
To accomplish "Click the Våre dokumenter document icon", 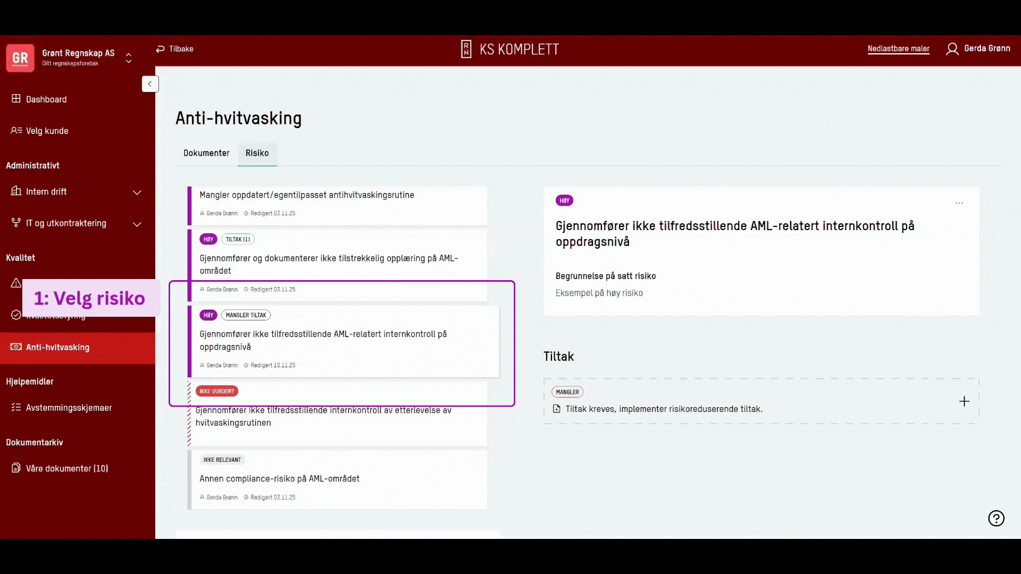I will [16, 468].
